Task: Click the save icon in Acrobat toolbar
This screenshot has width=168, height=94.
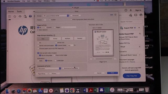Action: [x=9, y=16]
